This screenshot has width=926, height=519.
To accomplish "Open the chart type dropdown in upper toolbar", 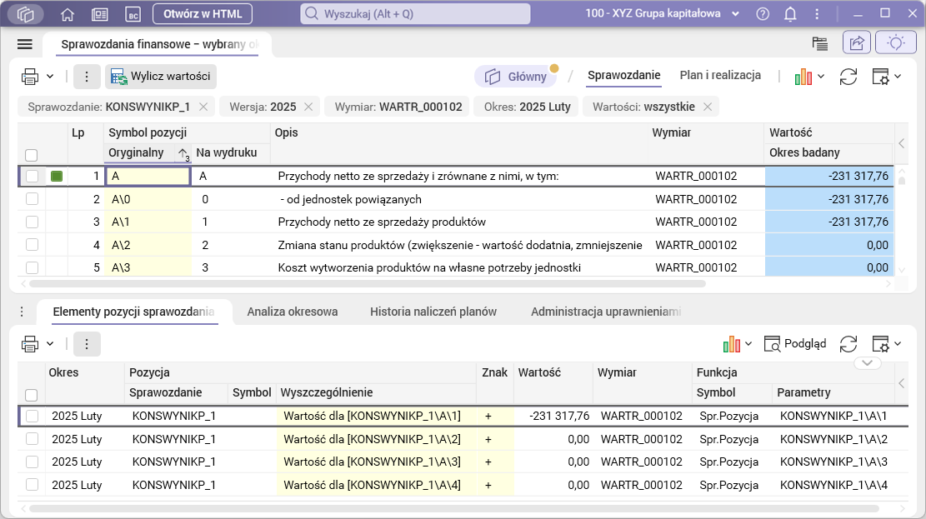I will [809, 77].
